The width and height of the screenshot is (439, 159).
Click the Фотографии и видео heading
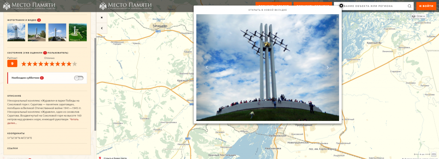[22, 20]
